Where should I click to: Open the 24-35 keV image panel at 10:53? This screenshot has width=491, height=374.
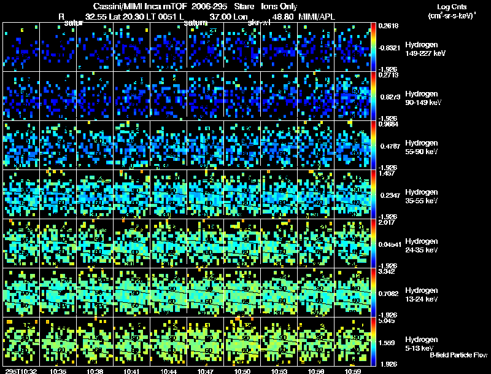coord(279,243)
